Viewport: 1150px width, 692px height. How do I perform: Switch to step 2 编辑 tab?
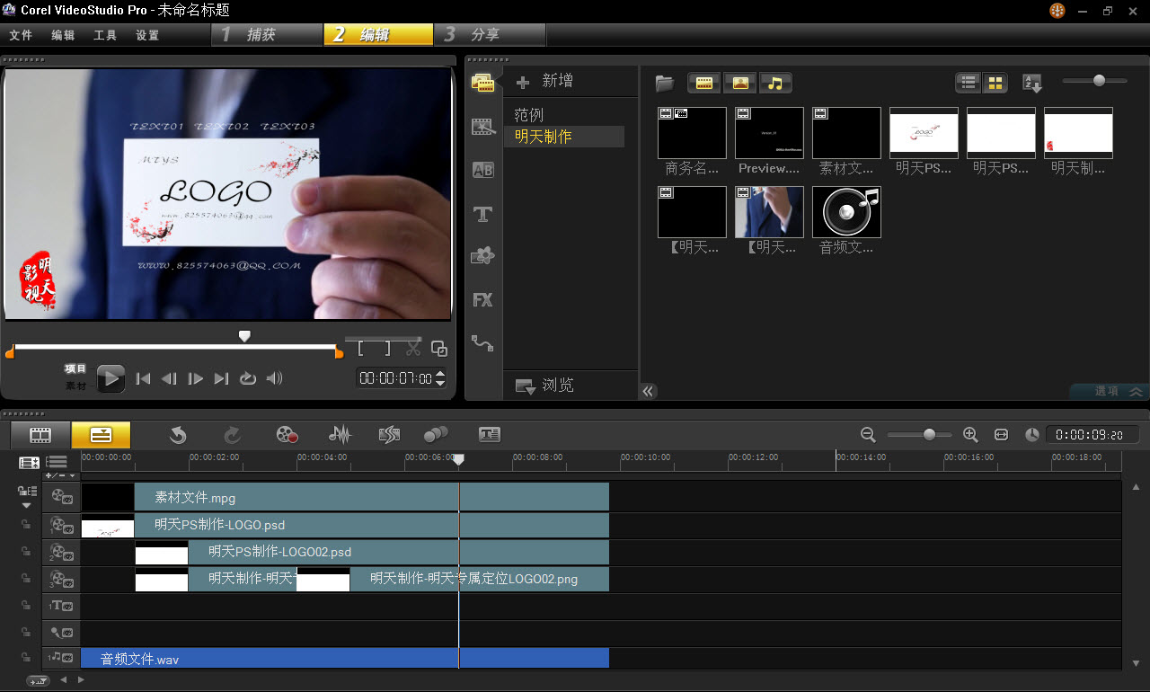pos(378,34)
